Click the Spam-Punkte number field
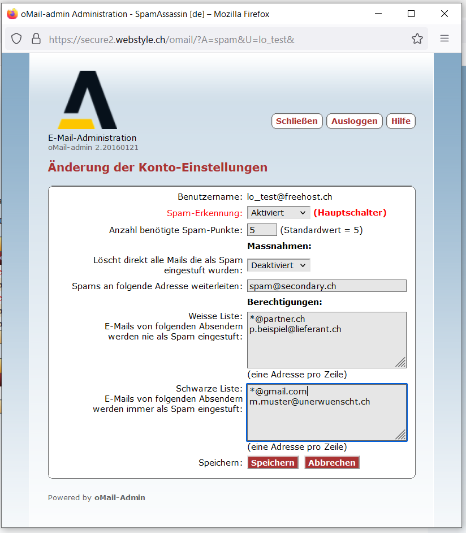 (x=262, y=230)
